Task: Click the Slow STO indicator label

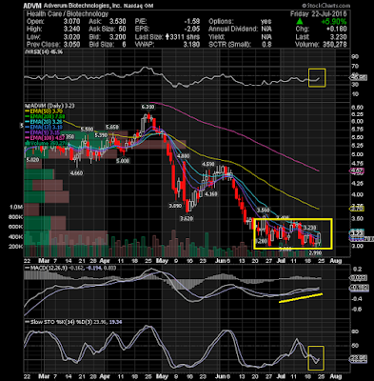Action: click(72, 322)
